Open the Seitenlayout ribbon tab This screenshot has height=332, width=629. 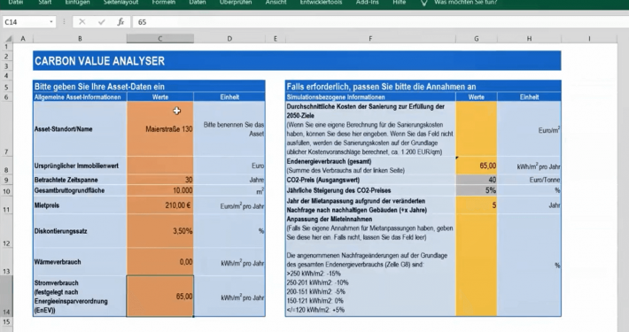[120, 3]
